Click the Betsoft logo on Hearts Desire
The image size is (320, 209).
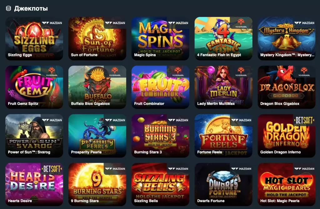[52, 169]
